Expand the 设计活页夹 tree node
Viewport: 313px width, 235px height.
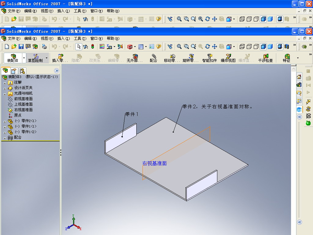point(5,89)
